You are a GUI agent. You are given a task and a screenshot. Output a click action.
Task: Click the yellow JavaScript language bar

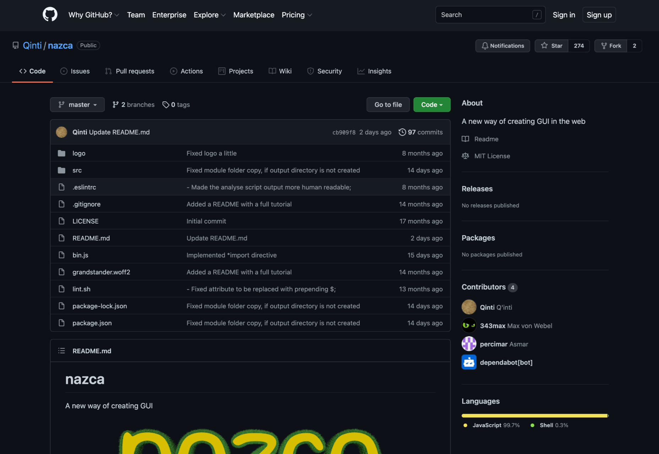click(x=535, y=416)
